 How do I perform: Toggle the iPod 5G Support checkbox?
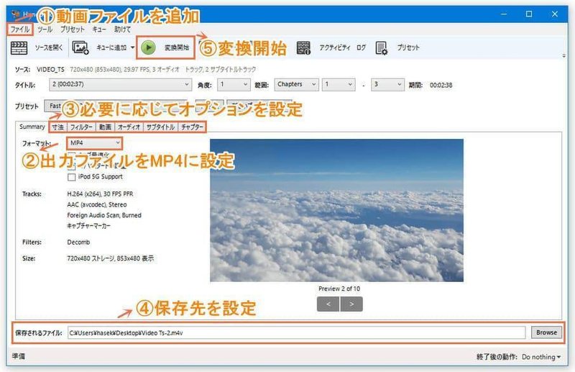[71, 177]
